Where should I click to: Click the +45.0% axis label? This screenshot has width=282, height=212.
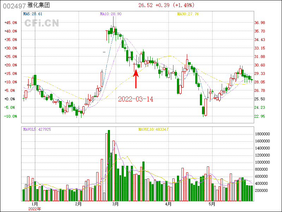[11, 23]
